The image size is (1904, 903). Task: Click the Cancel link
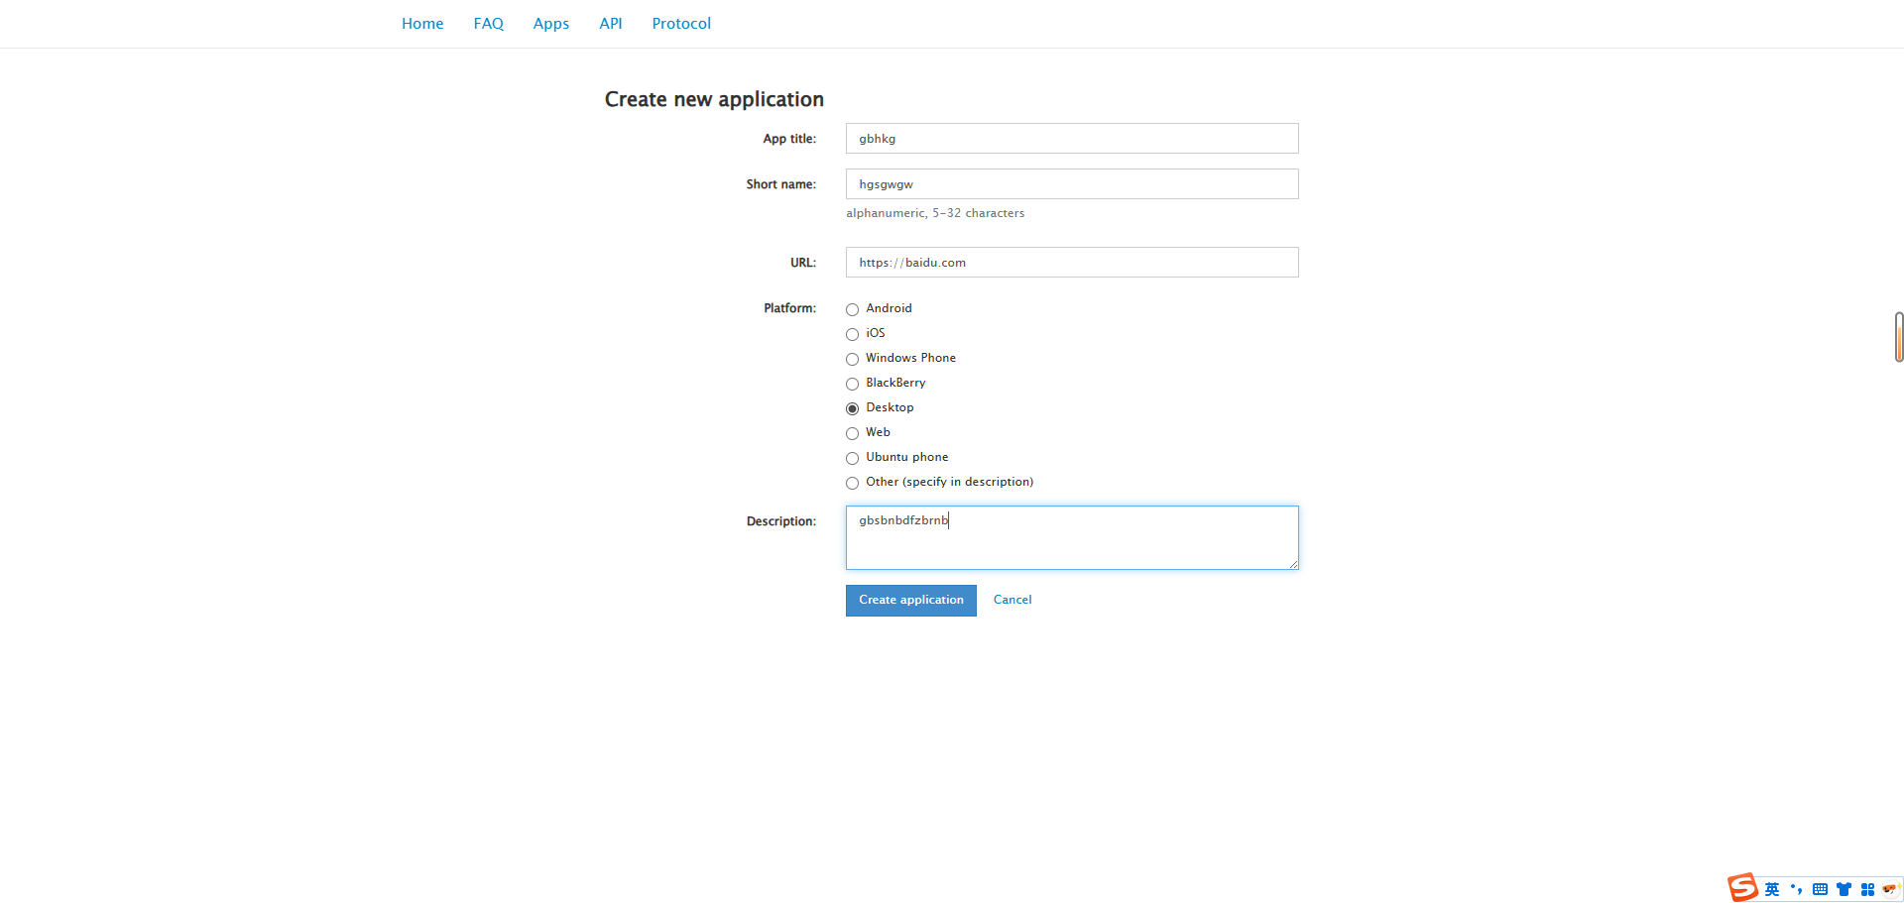[1012, 600]
